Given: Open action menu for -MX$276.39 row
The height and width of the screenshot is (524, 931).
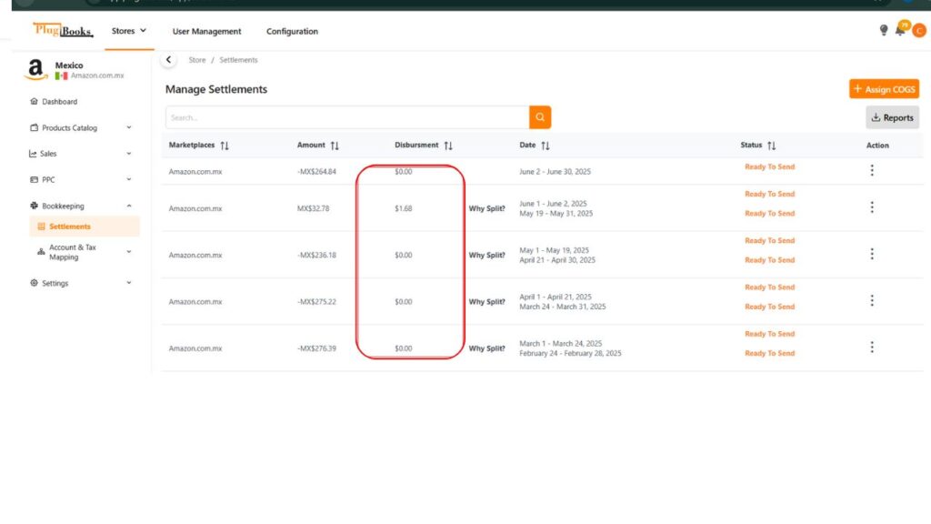Looking at the screenshot, I should 872,347.
